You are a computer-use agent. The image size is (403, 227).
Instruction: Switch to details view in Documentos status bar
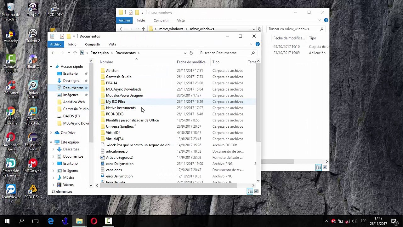(250, 191)
